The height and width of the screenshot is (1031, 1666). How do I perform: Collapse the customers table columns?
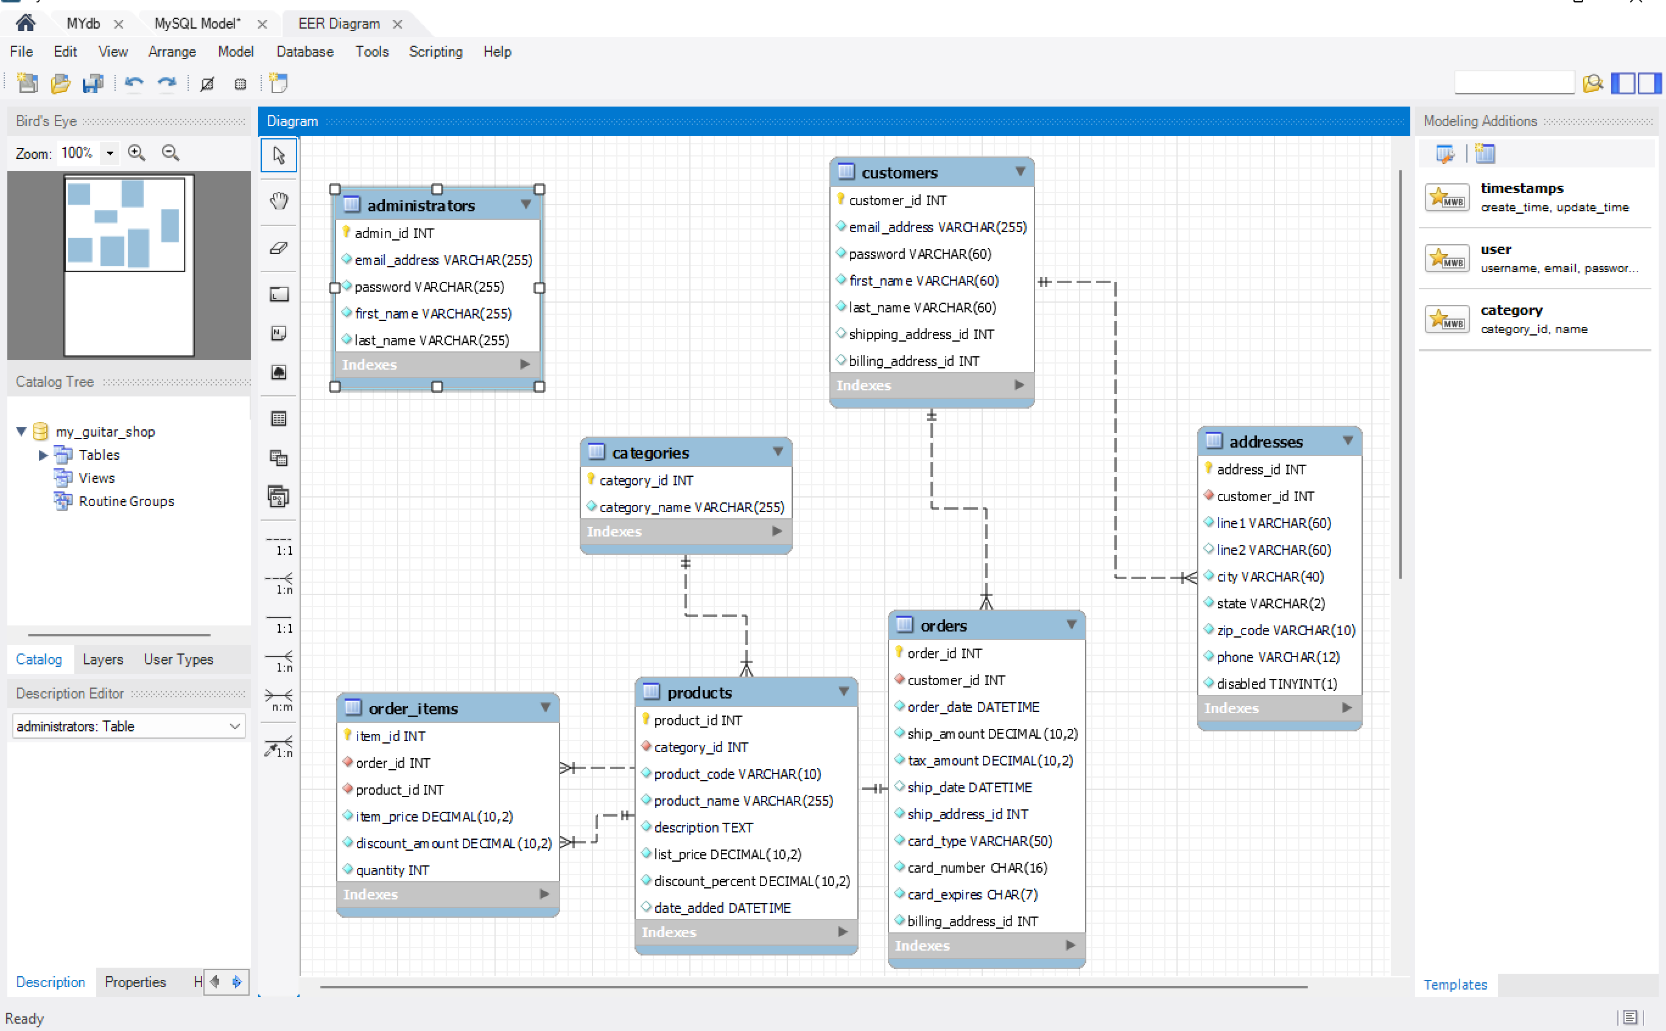pyautogui.click(x=1021, y=172)
